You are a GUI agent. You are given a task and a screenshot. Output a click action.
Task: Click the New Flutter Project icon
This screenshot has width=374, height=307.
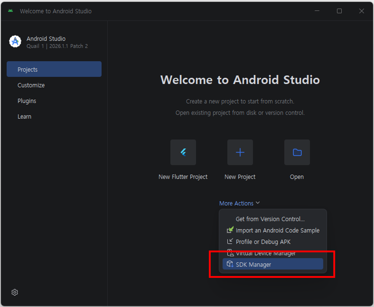point(183,152)
